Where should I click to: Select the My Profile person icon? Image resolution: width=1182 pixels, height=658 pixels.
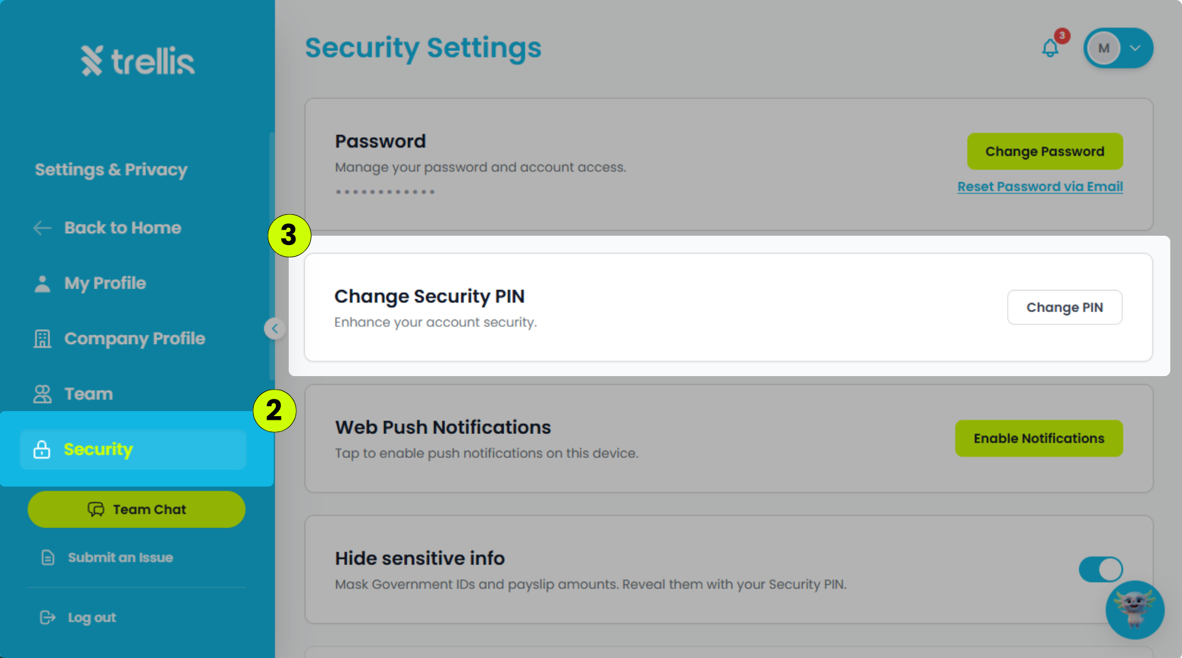(x=42, y=284)
